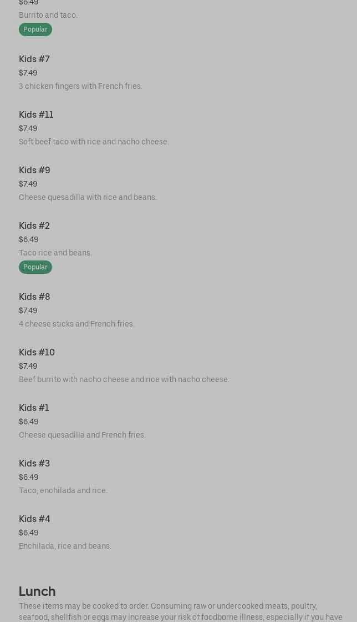Click the Cheese quesadilla and French fries description

coord(82,435)
